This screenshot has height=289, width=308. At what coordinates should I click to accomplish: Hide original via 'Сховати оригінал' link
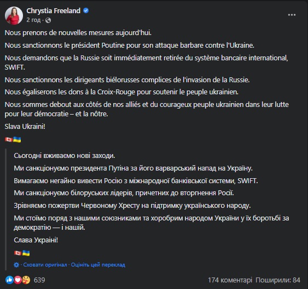click(45, 265)
